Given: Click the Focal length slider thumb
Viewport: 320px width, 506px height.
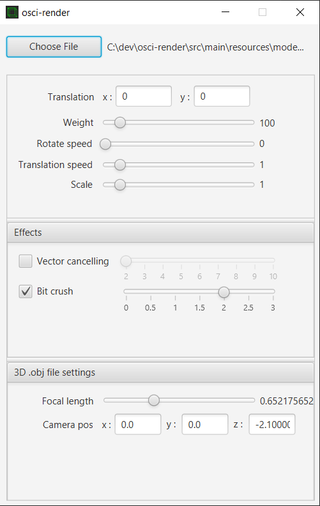Looking at the screenshot, I should click(154, 401).
